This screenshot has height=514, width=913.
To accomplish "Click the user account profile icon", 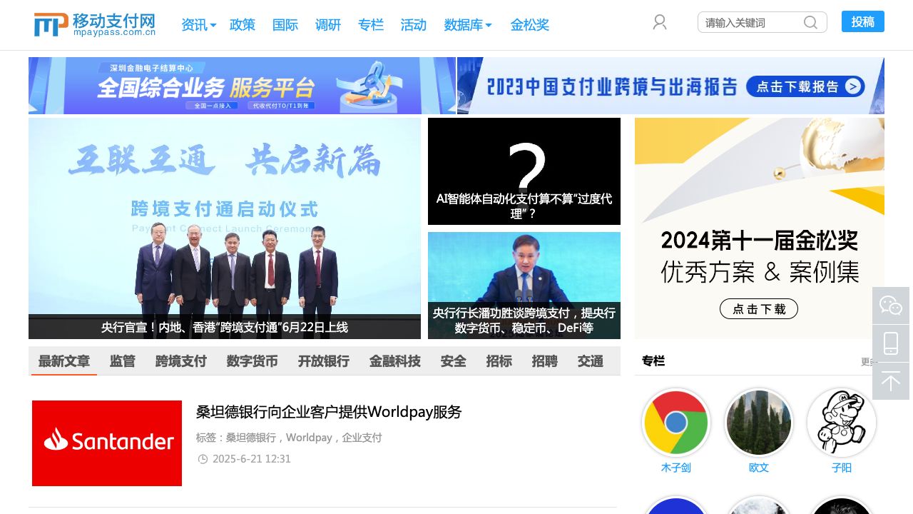I will (660, 22).
